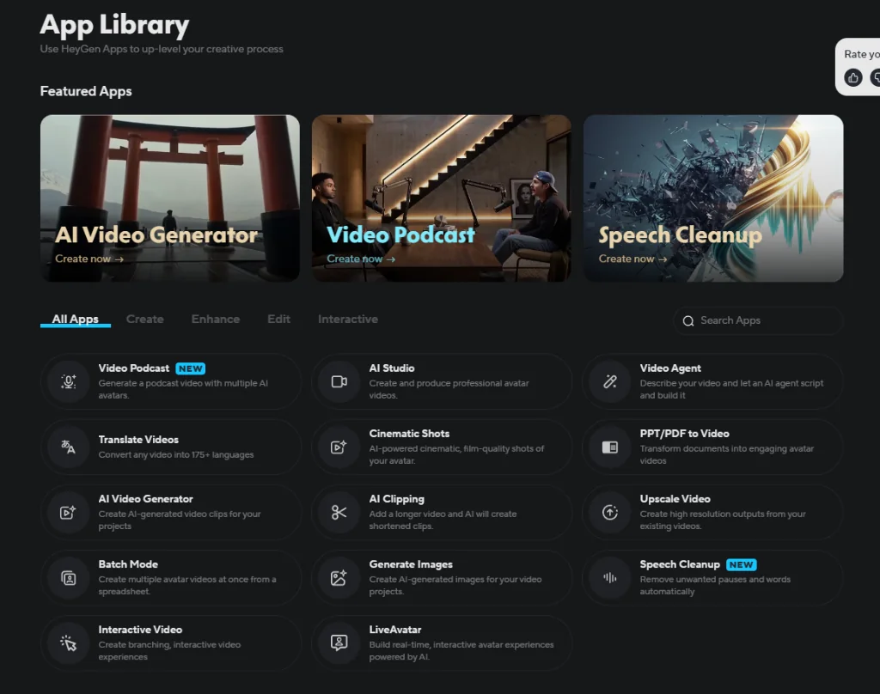Open Speech Cleanup title in the list

click(680, 563)
